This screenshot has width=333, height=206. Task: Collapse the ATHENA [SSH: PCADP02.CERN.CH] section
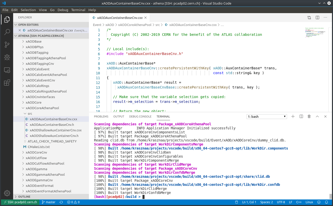51,36
